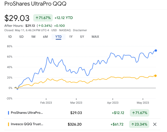Click the yellow endpoint dot on chart
The width and height of the screenshot is (167, 132).
[155, 76]
